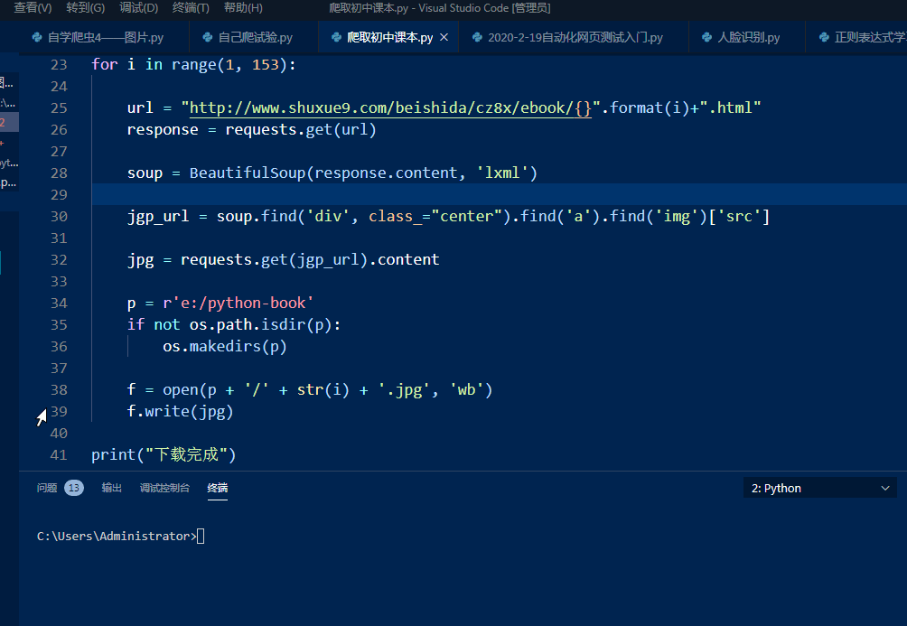Select the highlighted 2 item in the sidebar
The image size is (907, 626).
pos(5,122)
